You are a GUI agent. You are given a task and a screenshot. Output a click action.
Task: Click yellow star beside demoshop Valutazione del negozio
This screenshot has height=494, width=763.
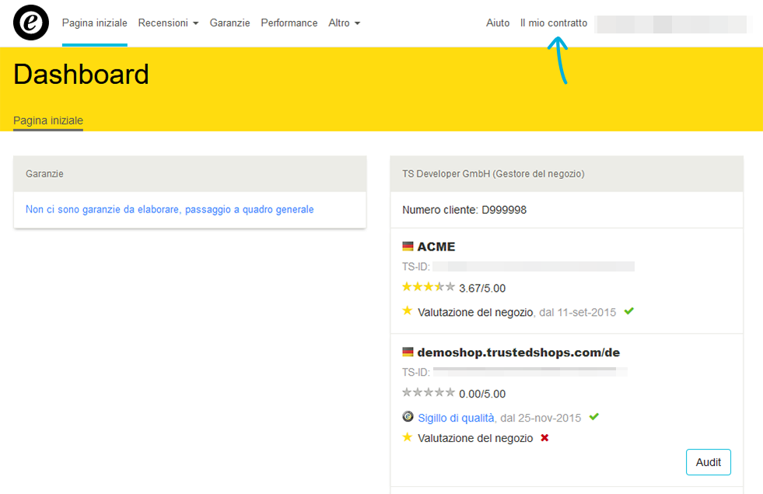[408, 437]
